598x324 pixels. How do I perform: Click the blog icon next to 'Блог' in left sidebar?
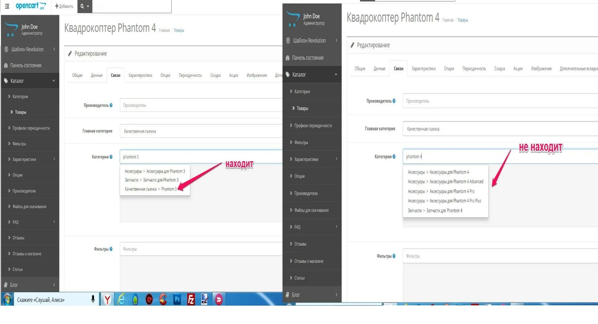6,285
